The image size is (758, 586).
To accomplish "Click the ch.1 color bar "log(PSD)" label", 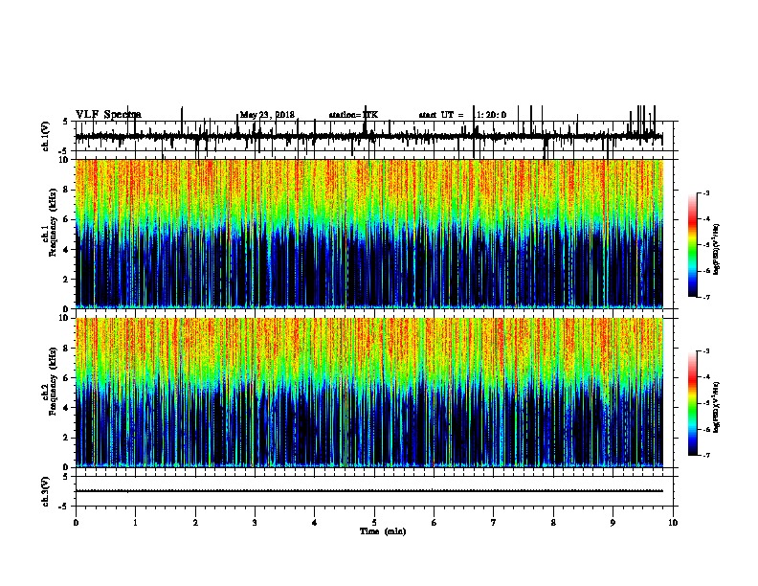I will coord(716,249).
